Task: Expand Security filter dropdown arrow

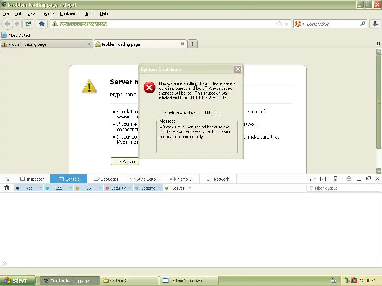Action: (x=130, y=188)
